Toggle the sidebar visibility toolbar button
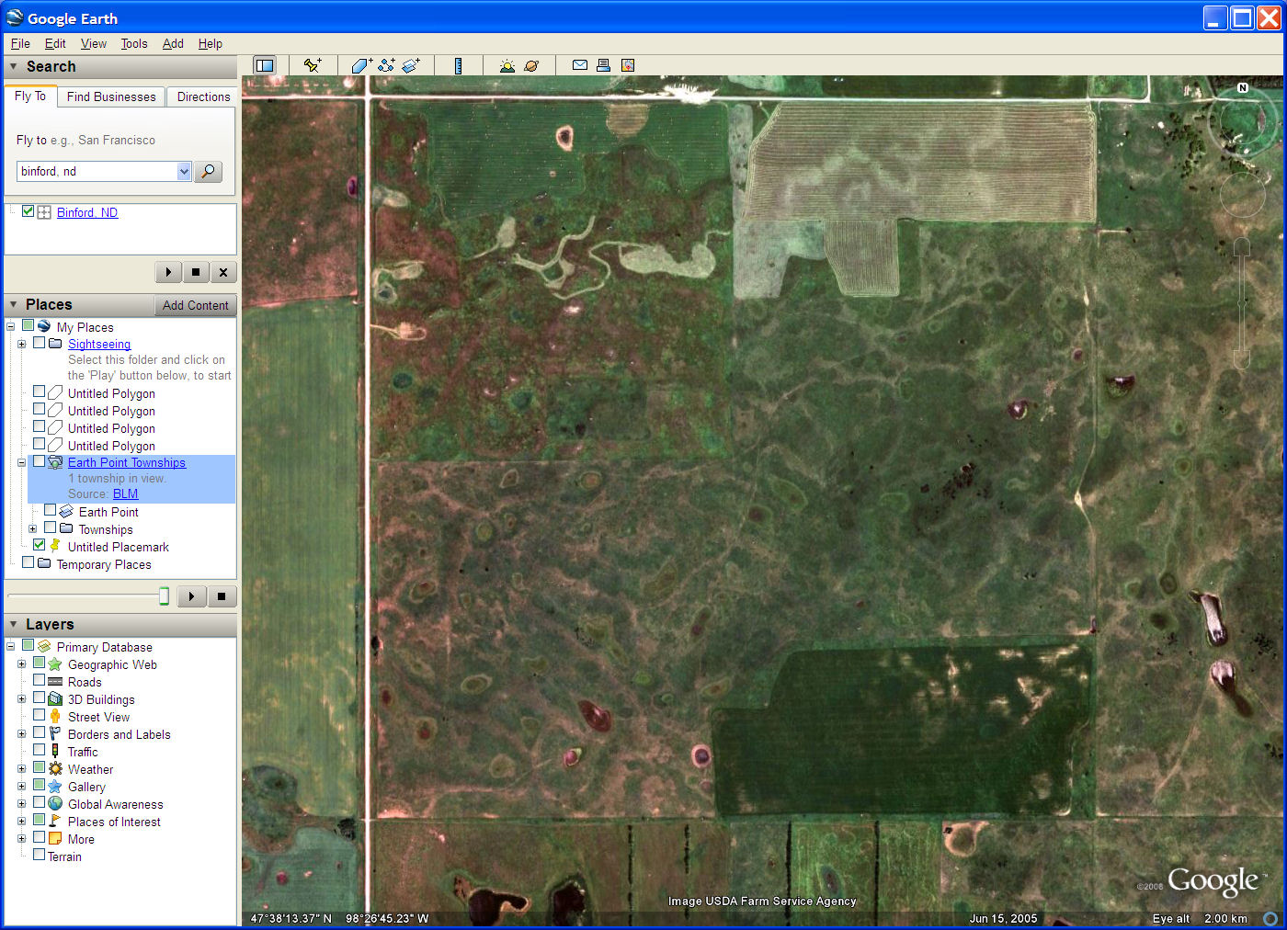This screenshot has height=930, width=1287. point(265,65)
